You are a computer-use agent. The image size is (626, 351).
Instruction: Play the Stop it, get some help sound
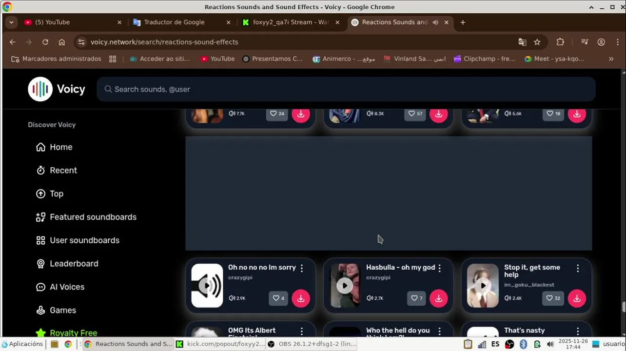pyautogui.click(x=483, y=286)
